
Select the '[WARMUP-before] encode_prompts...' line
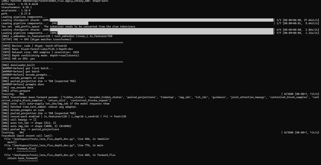pyautogui.click(x=26, y=75)
